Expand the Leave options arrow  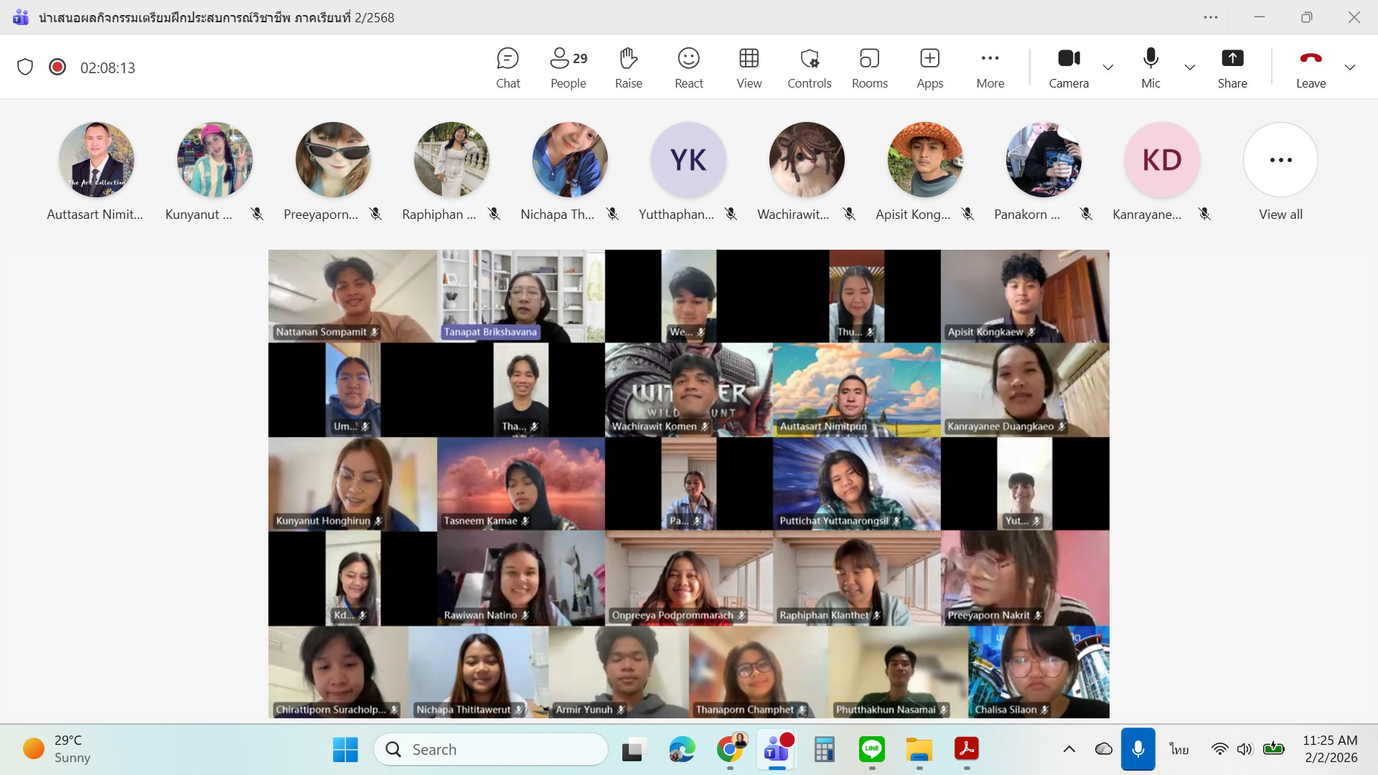(1350, 67)
